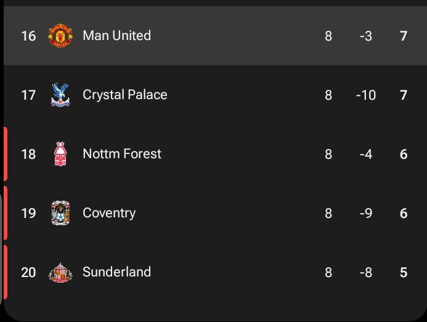427x322 pixels.
Task: Tap the Crystal Palace eagle crest
Action: [60, 95]
